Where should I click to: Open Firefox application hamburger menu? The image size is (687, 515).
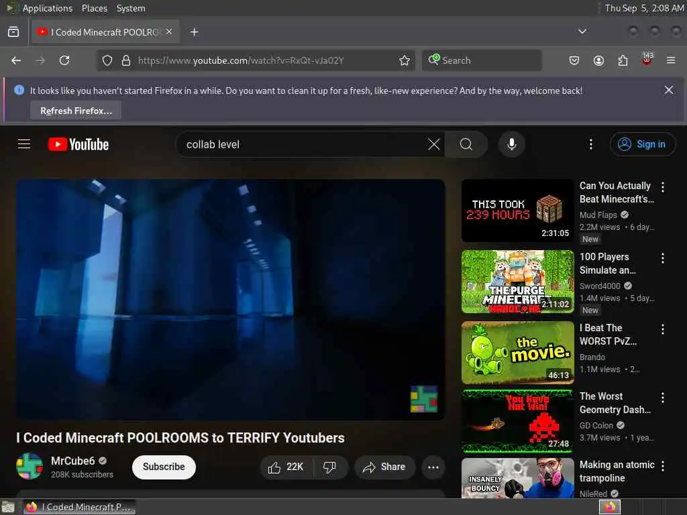click(x=671, y=60)
